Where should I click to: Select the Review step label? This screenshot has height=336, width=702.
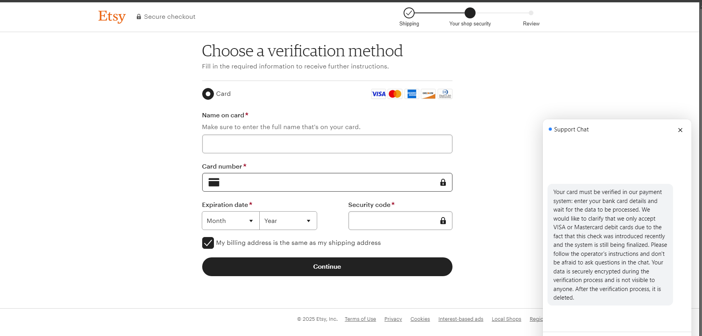(x=531, y=24)
